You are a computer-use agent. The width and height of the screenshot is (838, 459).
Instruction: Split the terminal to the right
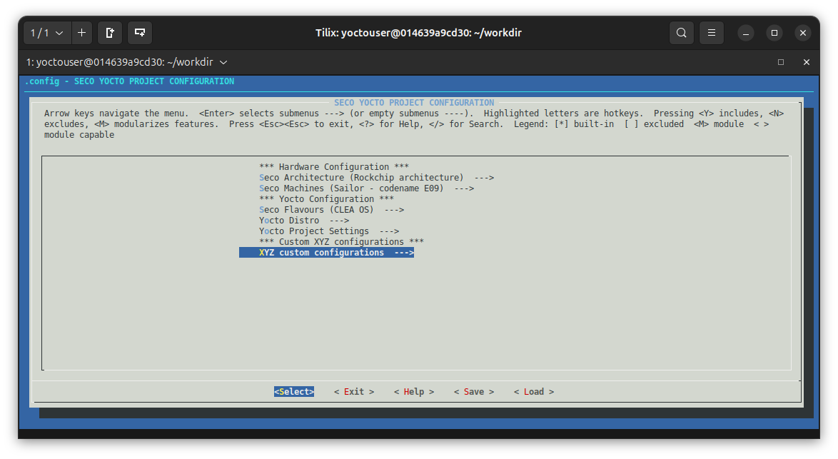[109, 32]
